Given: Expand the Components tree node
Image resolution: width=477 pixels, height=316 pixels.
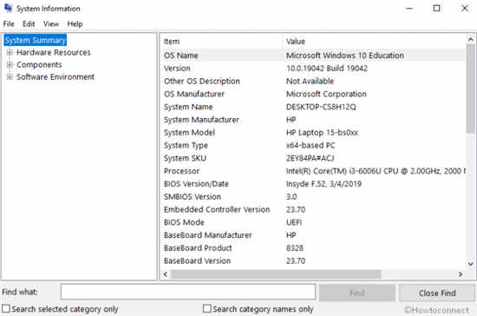Looking at the screenshot, I should click(10, 64).
